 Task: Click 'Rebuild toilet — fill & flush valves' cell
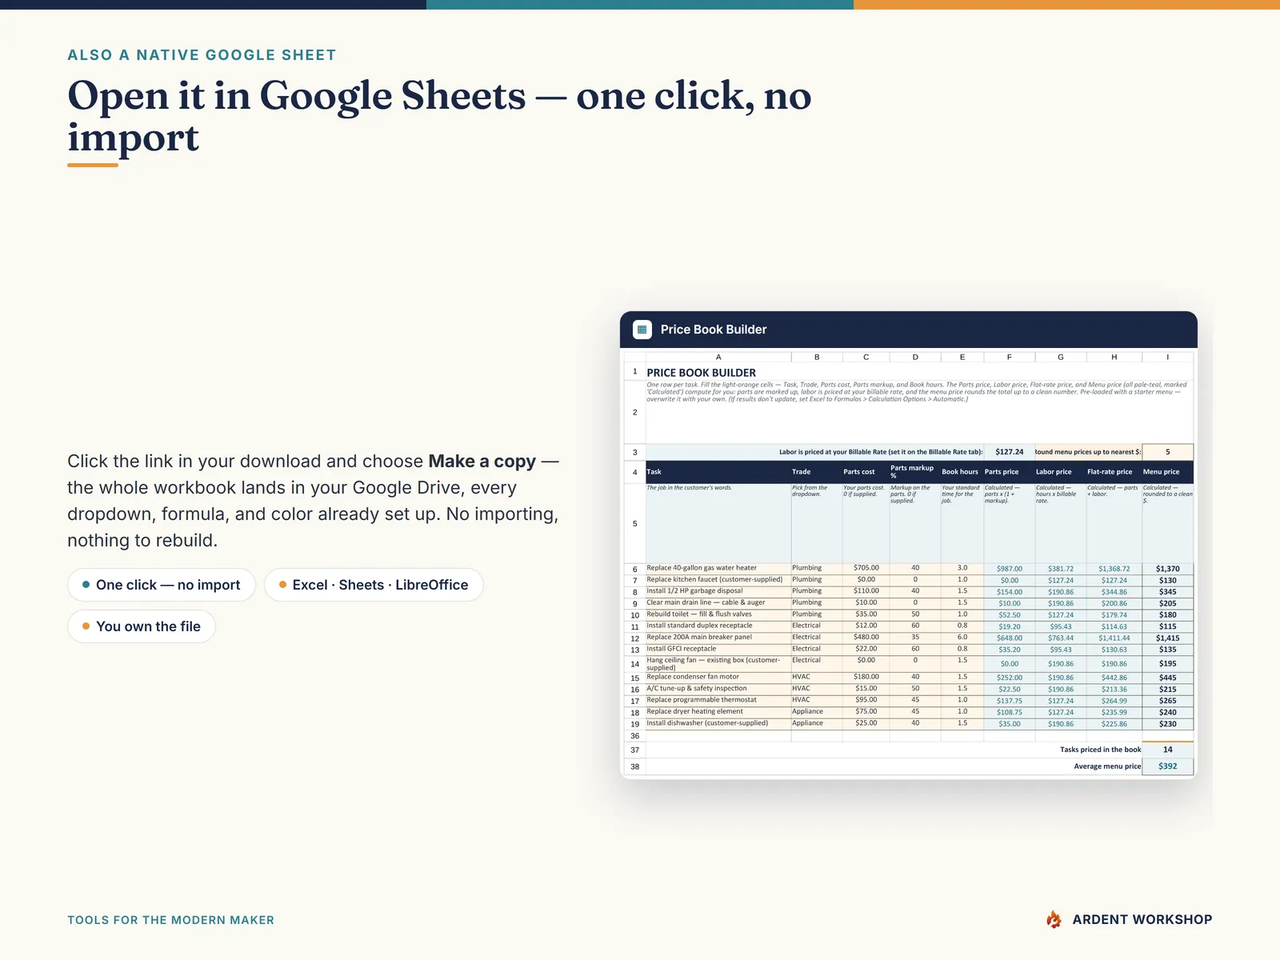click(x=718, y=614)
